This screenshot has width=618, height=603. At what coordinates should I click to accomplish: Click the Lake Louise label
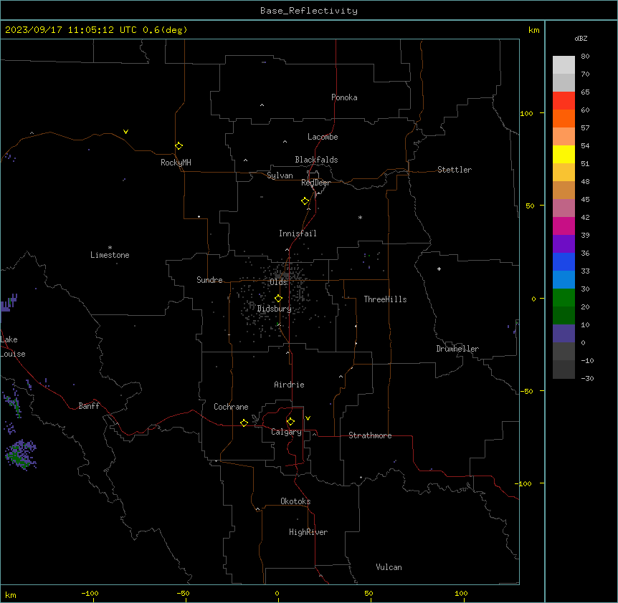point(13,347)
